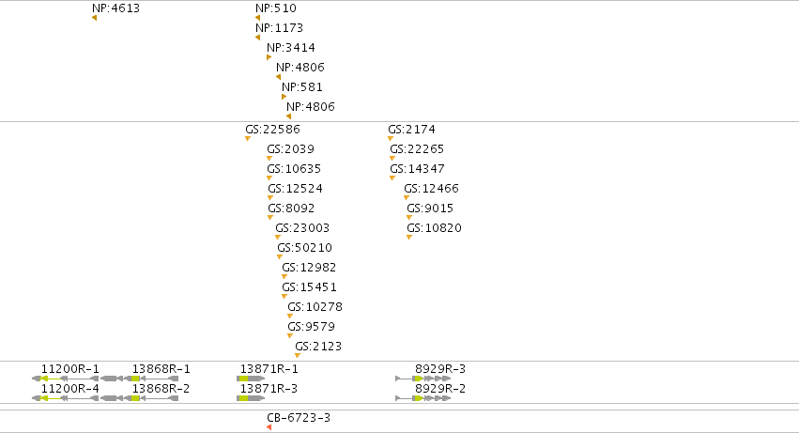Select the NP:510 insertion triangle marker
799x433 pixels.
[257, 18]
